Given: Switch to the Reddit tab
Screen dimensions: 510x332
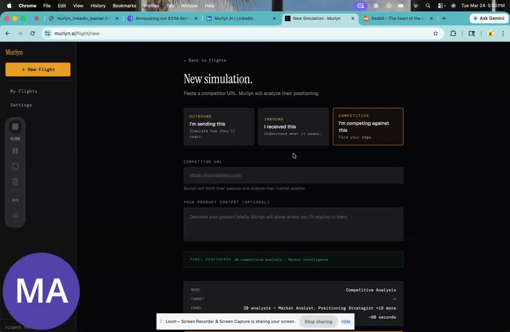Looking at the screenshot, I should coord(398,18).
